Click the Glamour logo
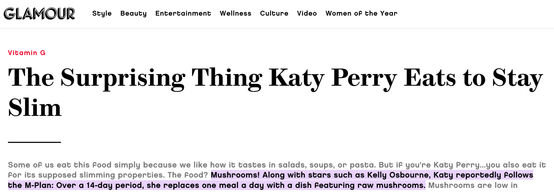 pos(39,14)
